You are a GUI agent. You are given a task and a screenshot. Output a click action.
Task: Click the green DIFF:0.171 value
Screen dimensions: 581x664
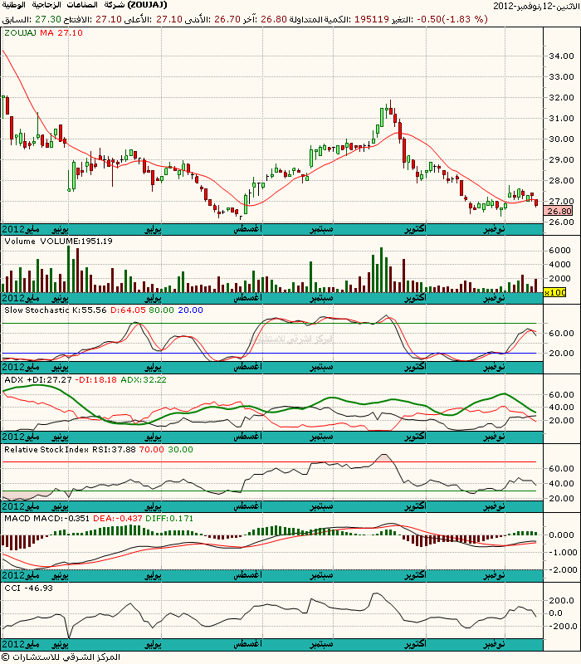(169, 518)
